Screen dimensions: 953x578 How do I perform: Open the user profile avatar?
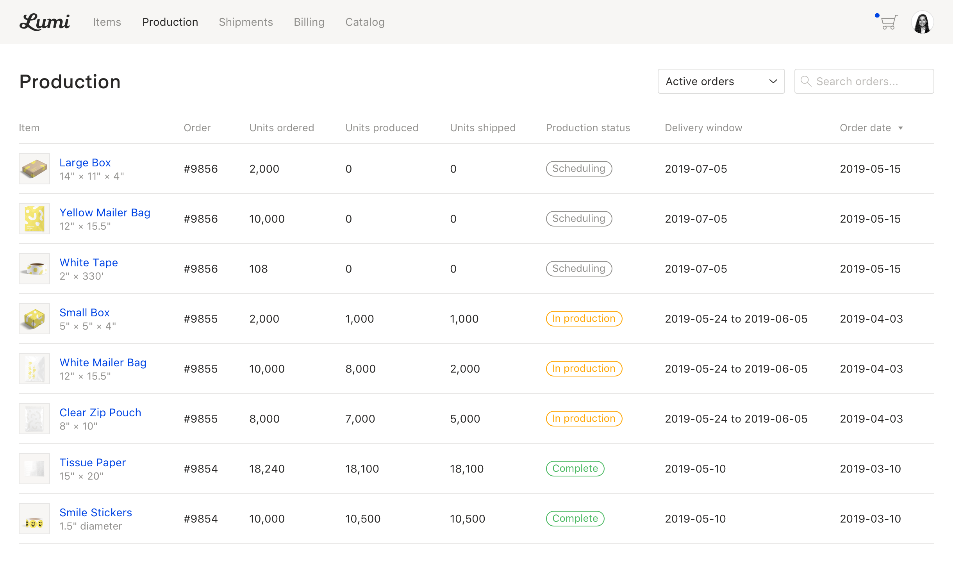[922, 22]
